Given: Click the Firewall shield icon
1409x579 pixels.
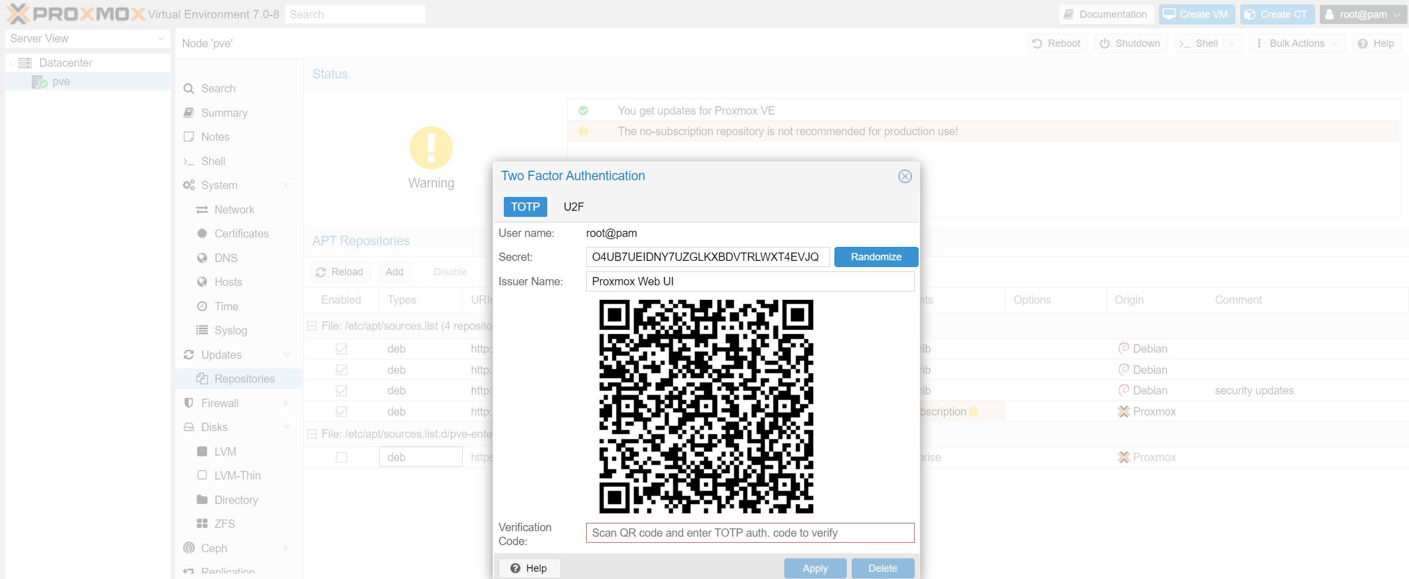Looking at the screenshot, I should click(x=189, y=403).
